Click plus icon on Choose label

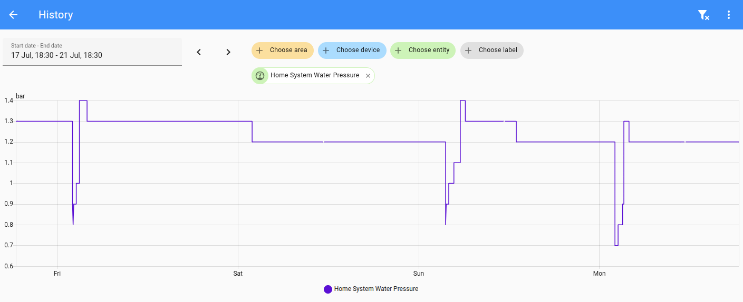pyautogui.click(x=468, y=51)
